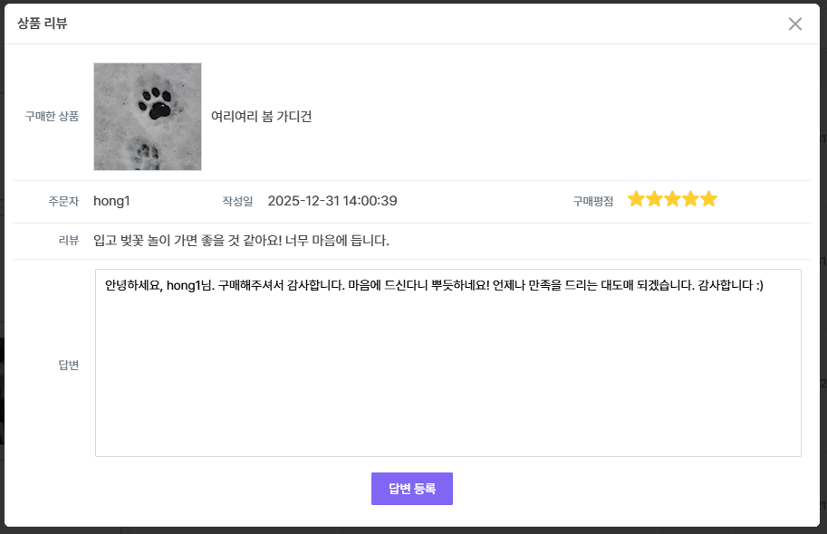Select the third rating star
This screenshot has width=827, height=534.
point(672,199)
